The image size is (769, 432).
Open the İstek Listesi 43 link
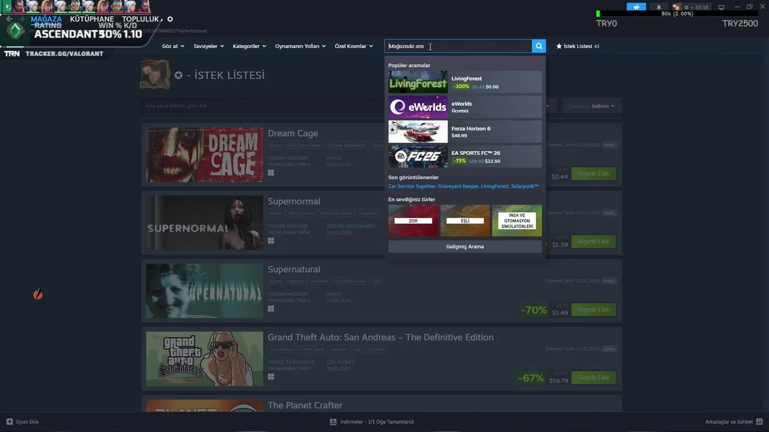click(x=577, y=46)
